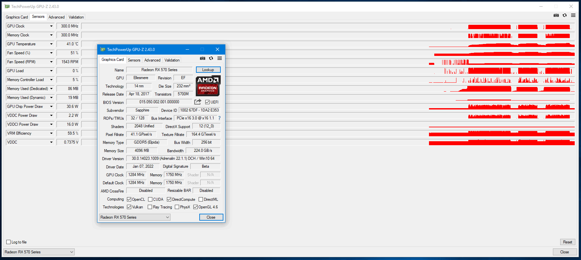Screen dimensions: 581x260
Task: Click the 59.5 % VRM Efficiency value
Action: point(68,133)
